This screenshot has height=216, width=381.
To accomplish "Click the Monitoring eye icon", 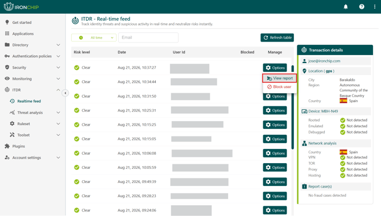I will pos(7,78).
